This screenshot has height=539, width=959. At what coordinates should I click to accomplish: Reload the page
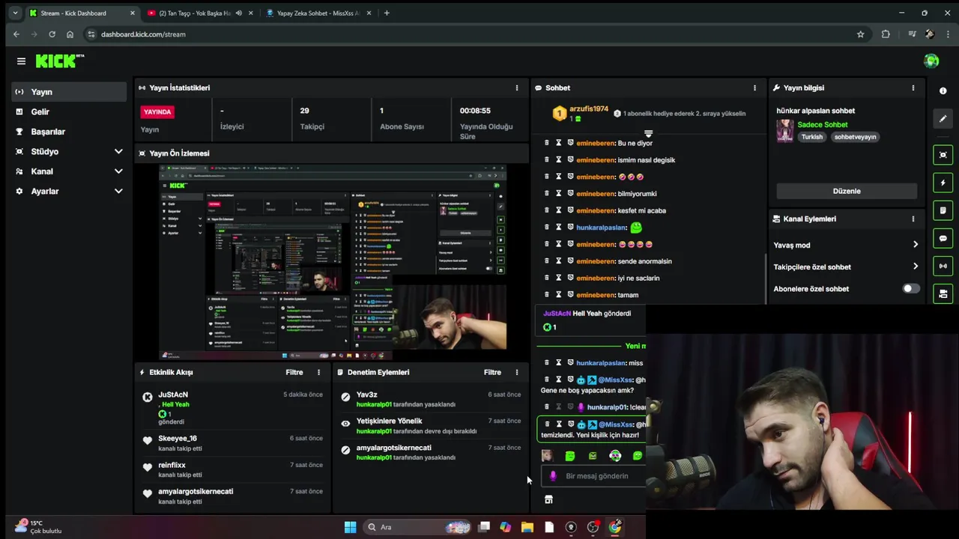[52, 34]
